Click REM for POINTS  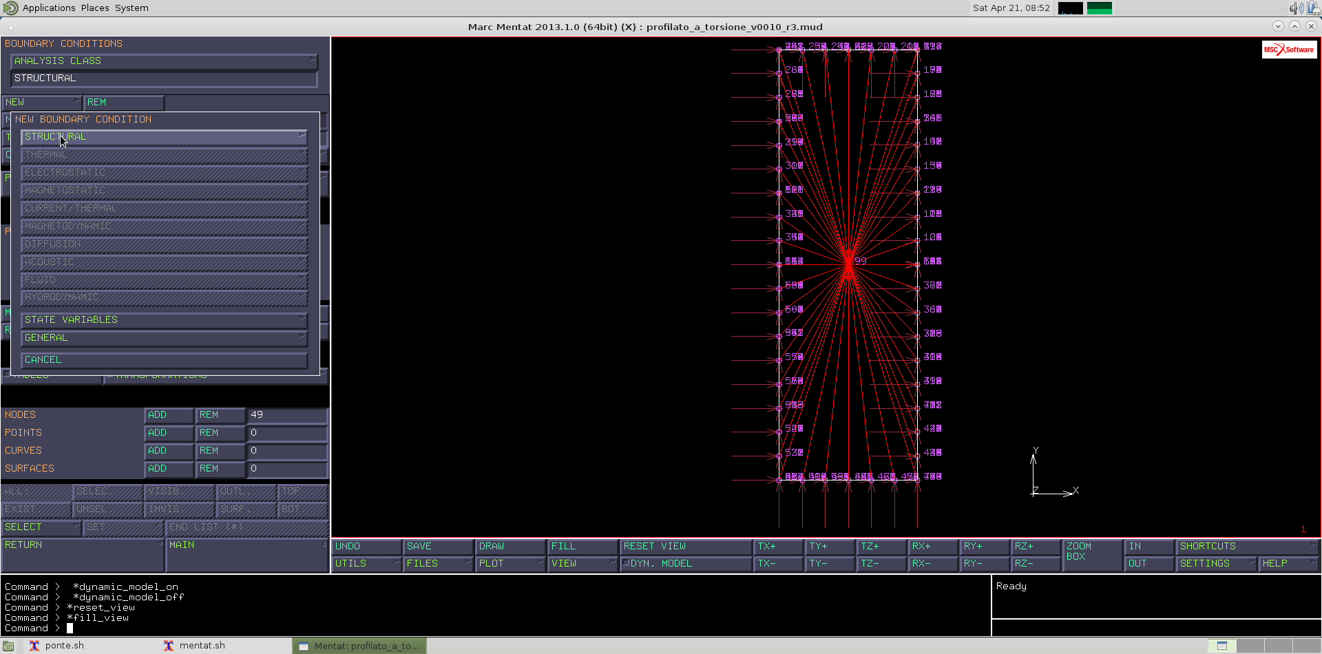220,433
